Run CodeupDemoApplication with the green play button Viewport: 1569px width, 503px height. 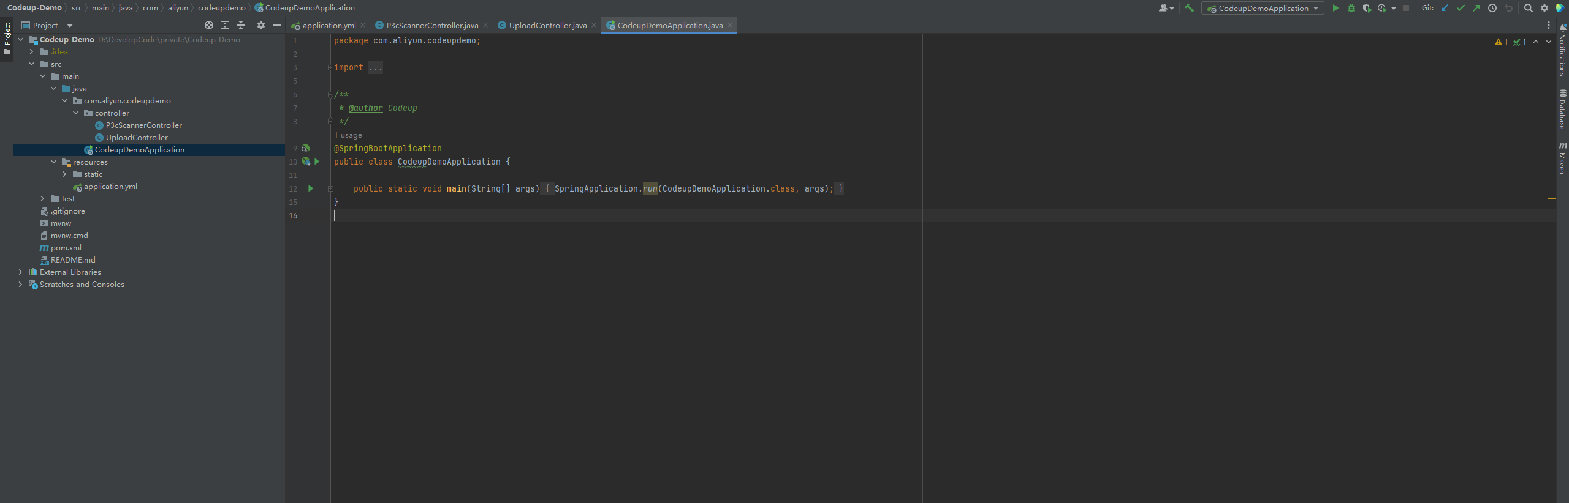pyautogui.click(x=1335, y=8)
